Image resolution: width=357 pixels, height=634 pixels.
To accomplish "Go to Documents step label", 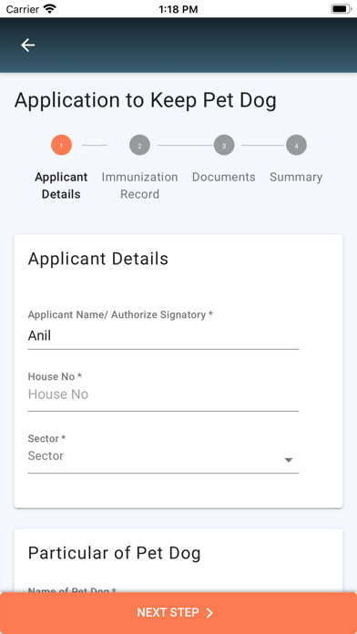I will point(223,177).
